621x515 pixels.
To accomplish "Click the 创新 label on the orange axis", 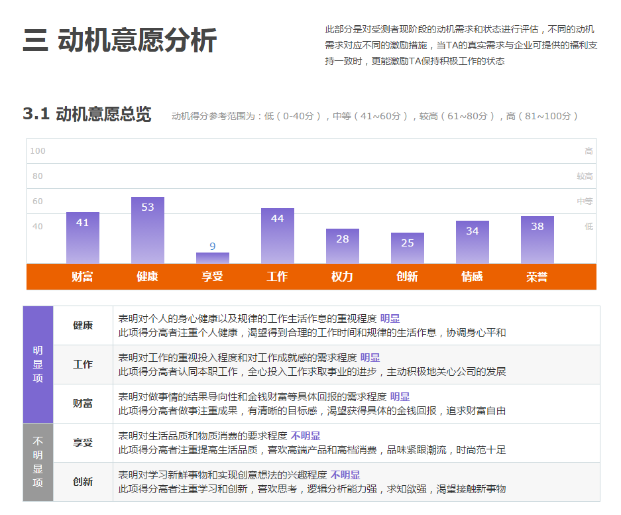I will pos(407,276).
